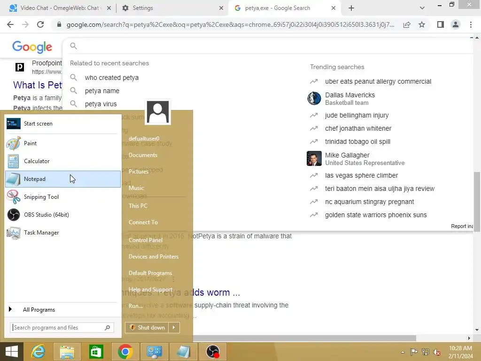481x361 pixels.
Task: Open Documents from the Start menu
Action: [143, 155]
